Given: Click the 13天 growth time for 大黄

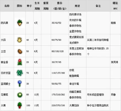Looking at the screenshot, I should pyautogui.click(x=36, y=105).
